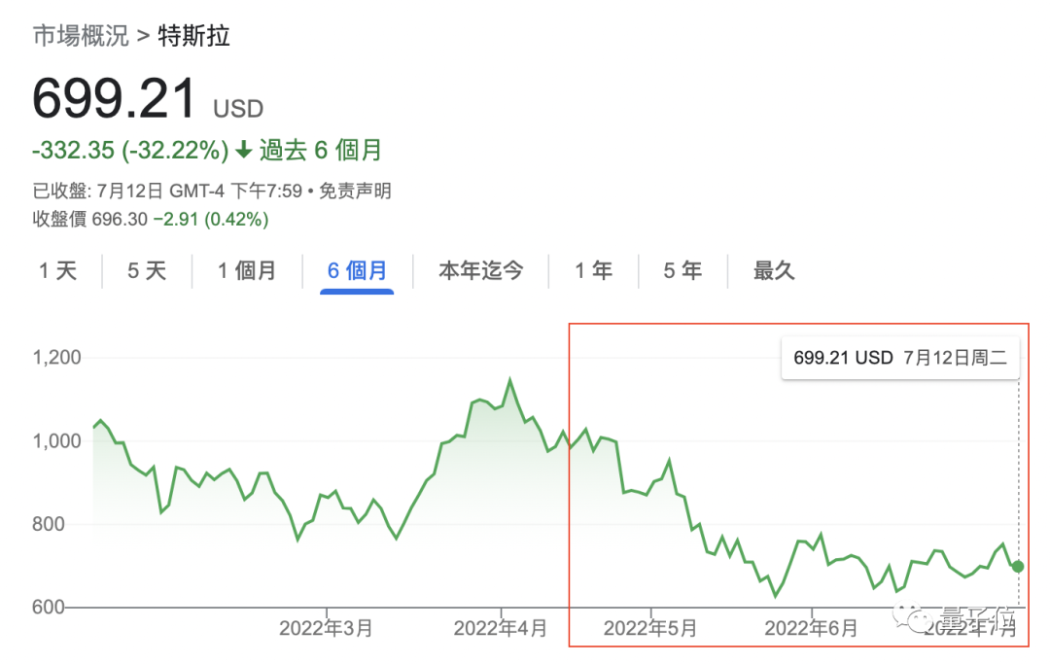Screen dimensions: 1050x664
Task: Switch to the 1個月 chart view
Action: 248,271
